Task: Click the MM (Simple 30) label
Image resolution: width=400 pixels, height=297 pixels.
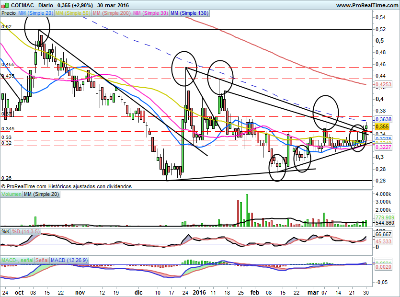Action: 151,13
